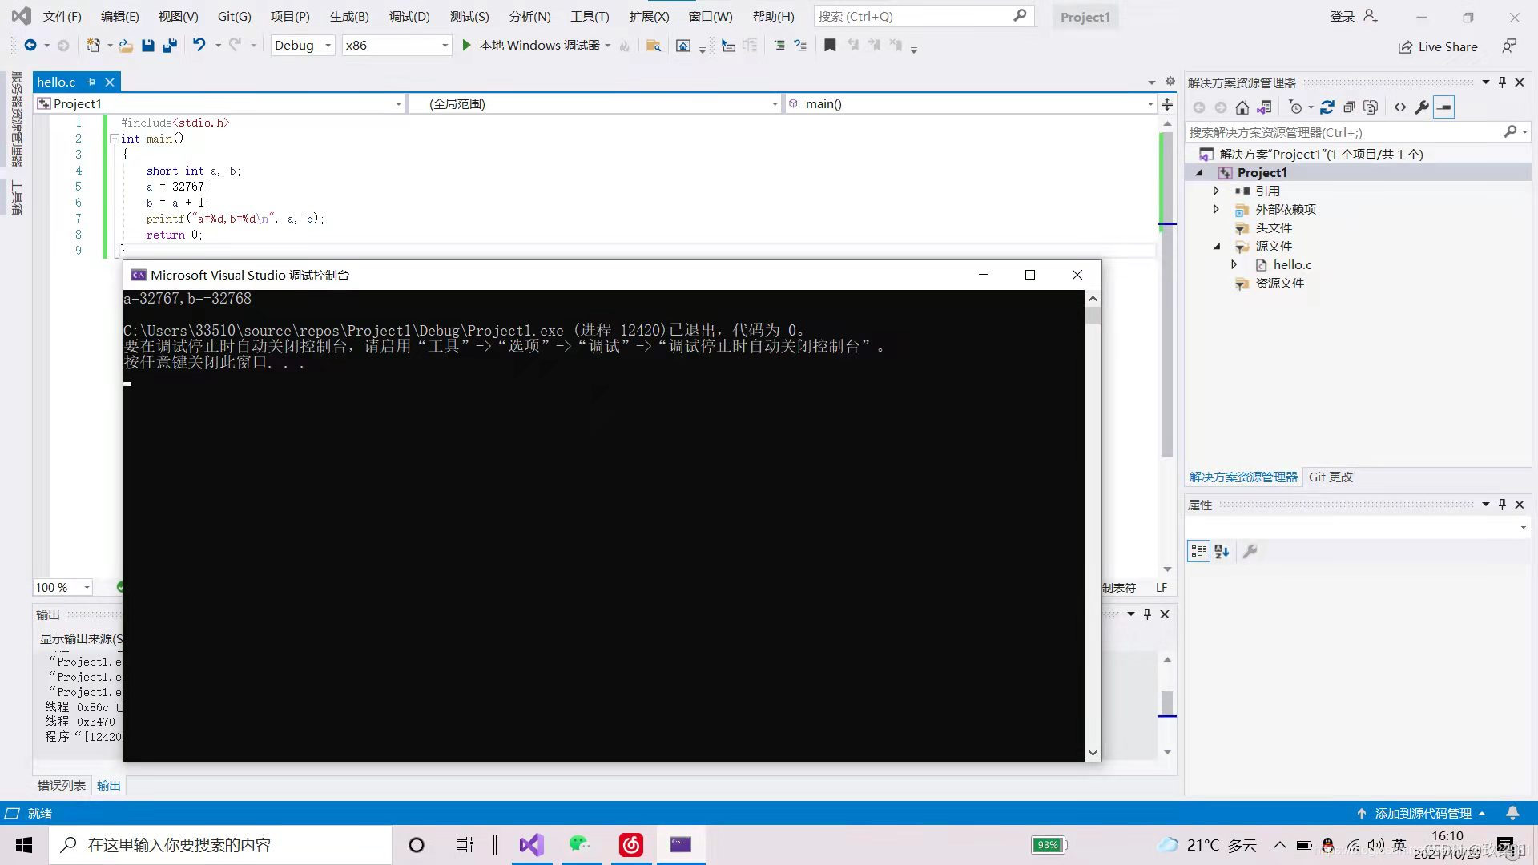
Task: Click Save All in the toolbar
Action: (x=169, y=46)
